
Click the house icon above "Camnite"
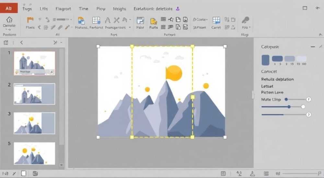tap(9, 20)
